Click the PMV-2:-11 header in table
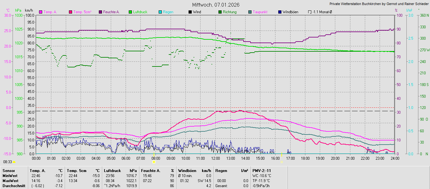430x189 pixels. tap(262, 170)
